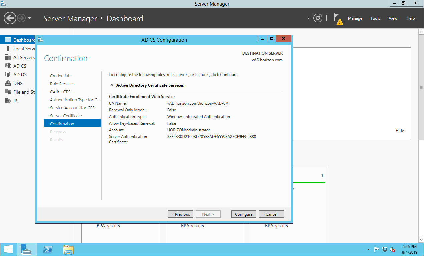
Task: Click the Windows Start button
Action: (x=8, y=249)
